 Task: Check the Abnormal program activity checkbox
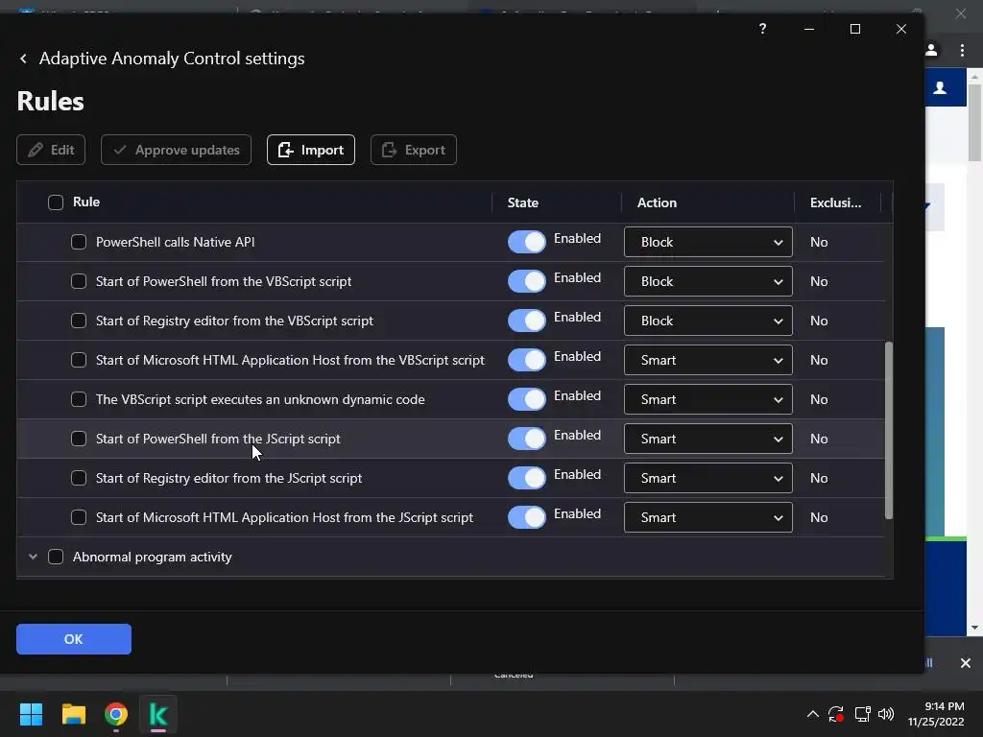pyautogui.click(x=56, y=557)
